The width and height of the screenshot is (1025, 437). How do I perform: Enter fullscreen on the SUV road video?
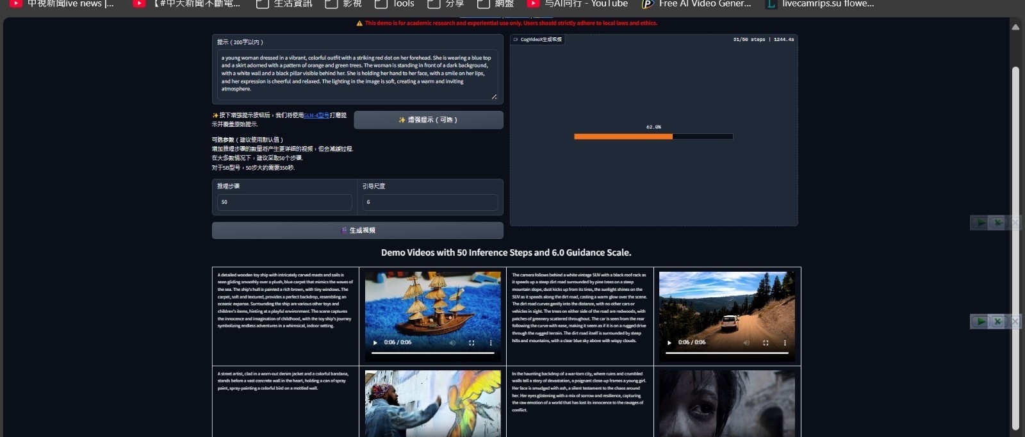coord(766,343)
